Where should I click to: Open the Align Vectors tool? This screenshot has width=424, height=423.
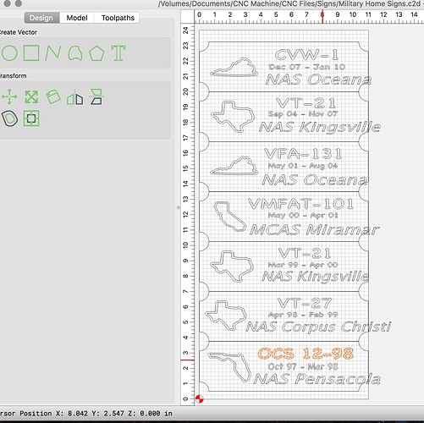click(x=31, y=118)
